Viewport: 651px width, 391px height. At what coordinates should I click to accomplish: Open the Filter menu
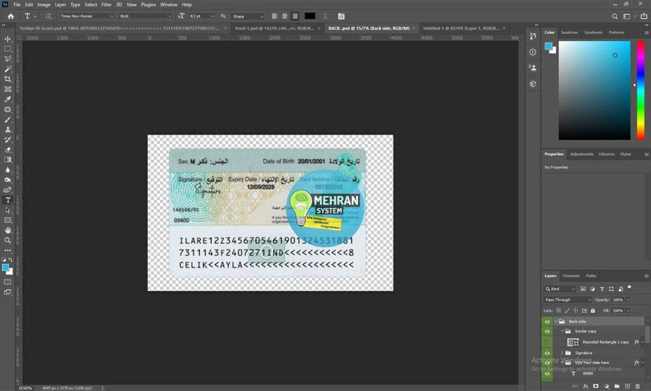(x=106, y=4)
